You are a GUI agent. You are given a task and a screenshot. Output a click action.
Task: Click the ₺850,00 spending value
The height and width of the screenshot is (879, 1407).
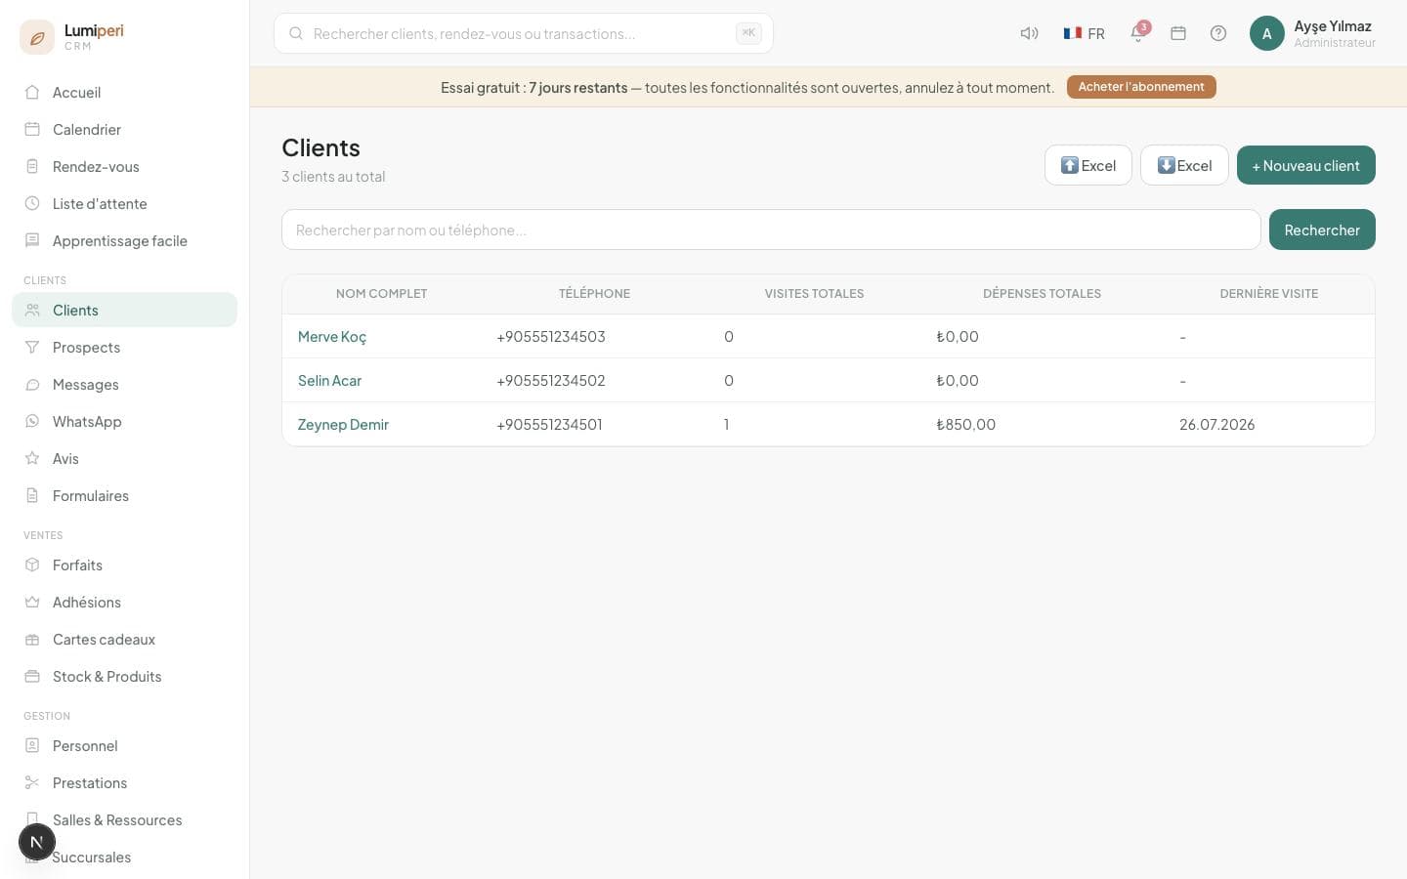965,424
